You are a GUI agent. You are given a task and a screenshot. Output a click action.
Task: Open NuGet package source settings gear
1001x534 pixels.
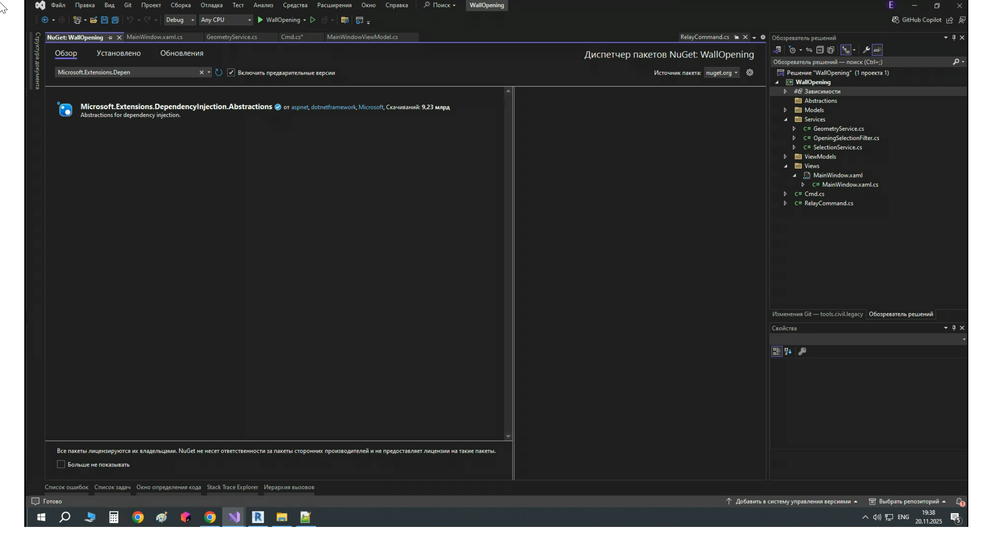(750, 72)
